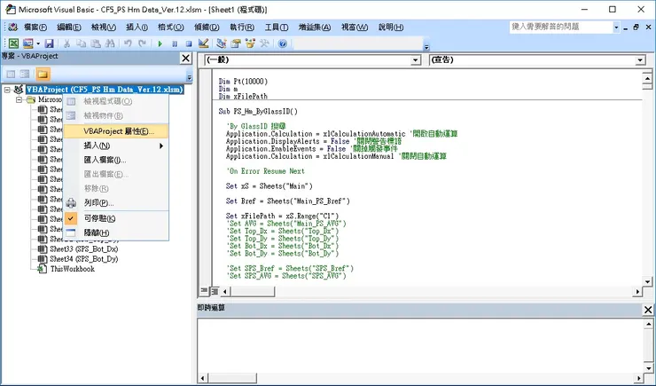Collapse the VBAProject root tree node
Image resolution: width=656 pixels, height=386 pixels.
[8, 90]
